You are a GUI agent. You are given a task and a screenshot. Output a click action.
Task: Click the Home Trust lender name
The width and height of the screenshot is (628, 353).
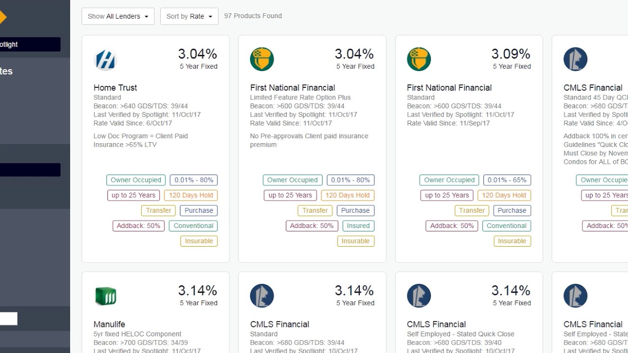pos(115,88)
